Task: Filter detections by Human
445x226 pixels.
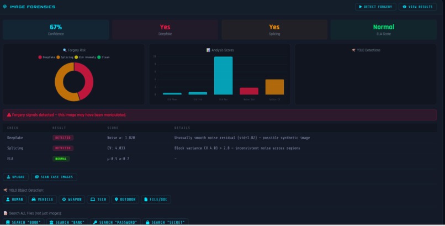Action: (x=14, y=199)
